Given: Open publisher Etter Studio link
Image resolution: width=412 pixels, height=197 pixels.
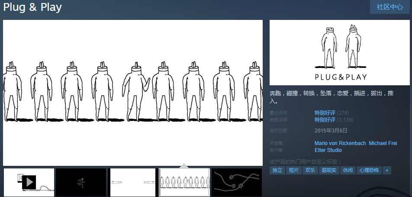Looking at the screenshot, I should click(x=328, y=150).
